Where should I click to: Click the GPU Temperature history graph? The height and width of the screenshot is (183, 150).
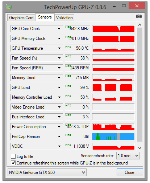pos(113,48)
